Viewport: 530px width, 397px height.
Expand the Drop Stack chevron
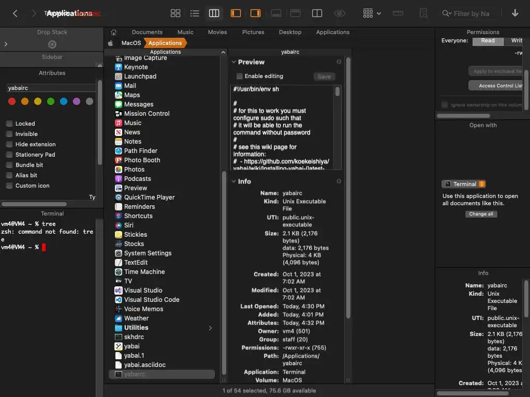click(x=6, y=44)
